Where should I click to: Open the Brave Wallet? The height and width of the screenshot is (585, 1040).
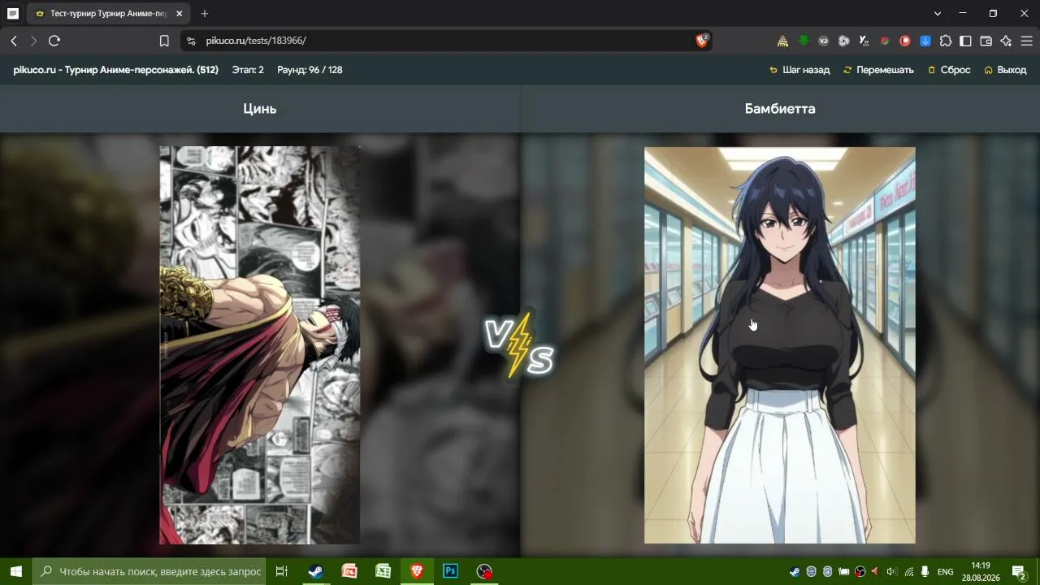coord(986,41)
